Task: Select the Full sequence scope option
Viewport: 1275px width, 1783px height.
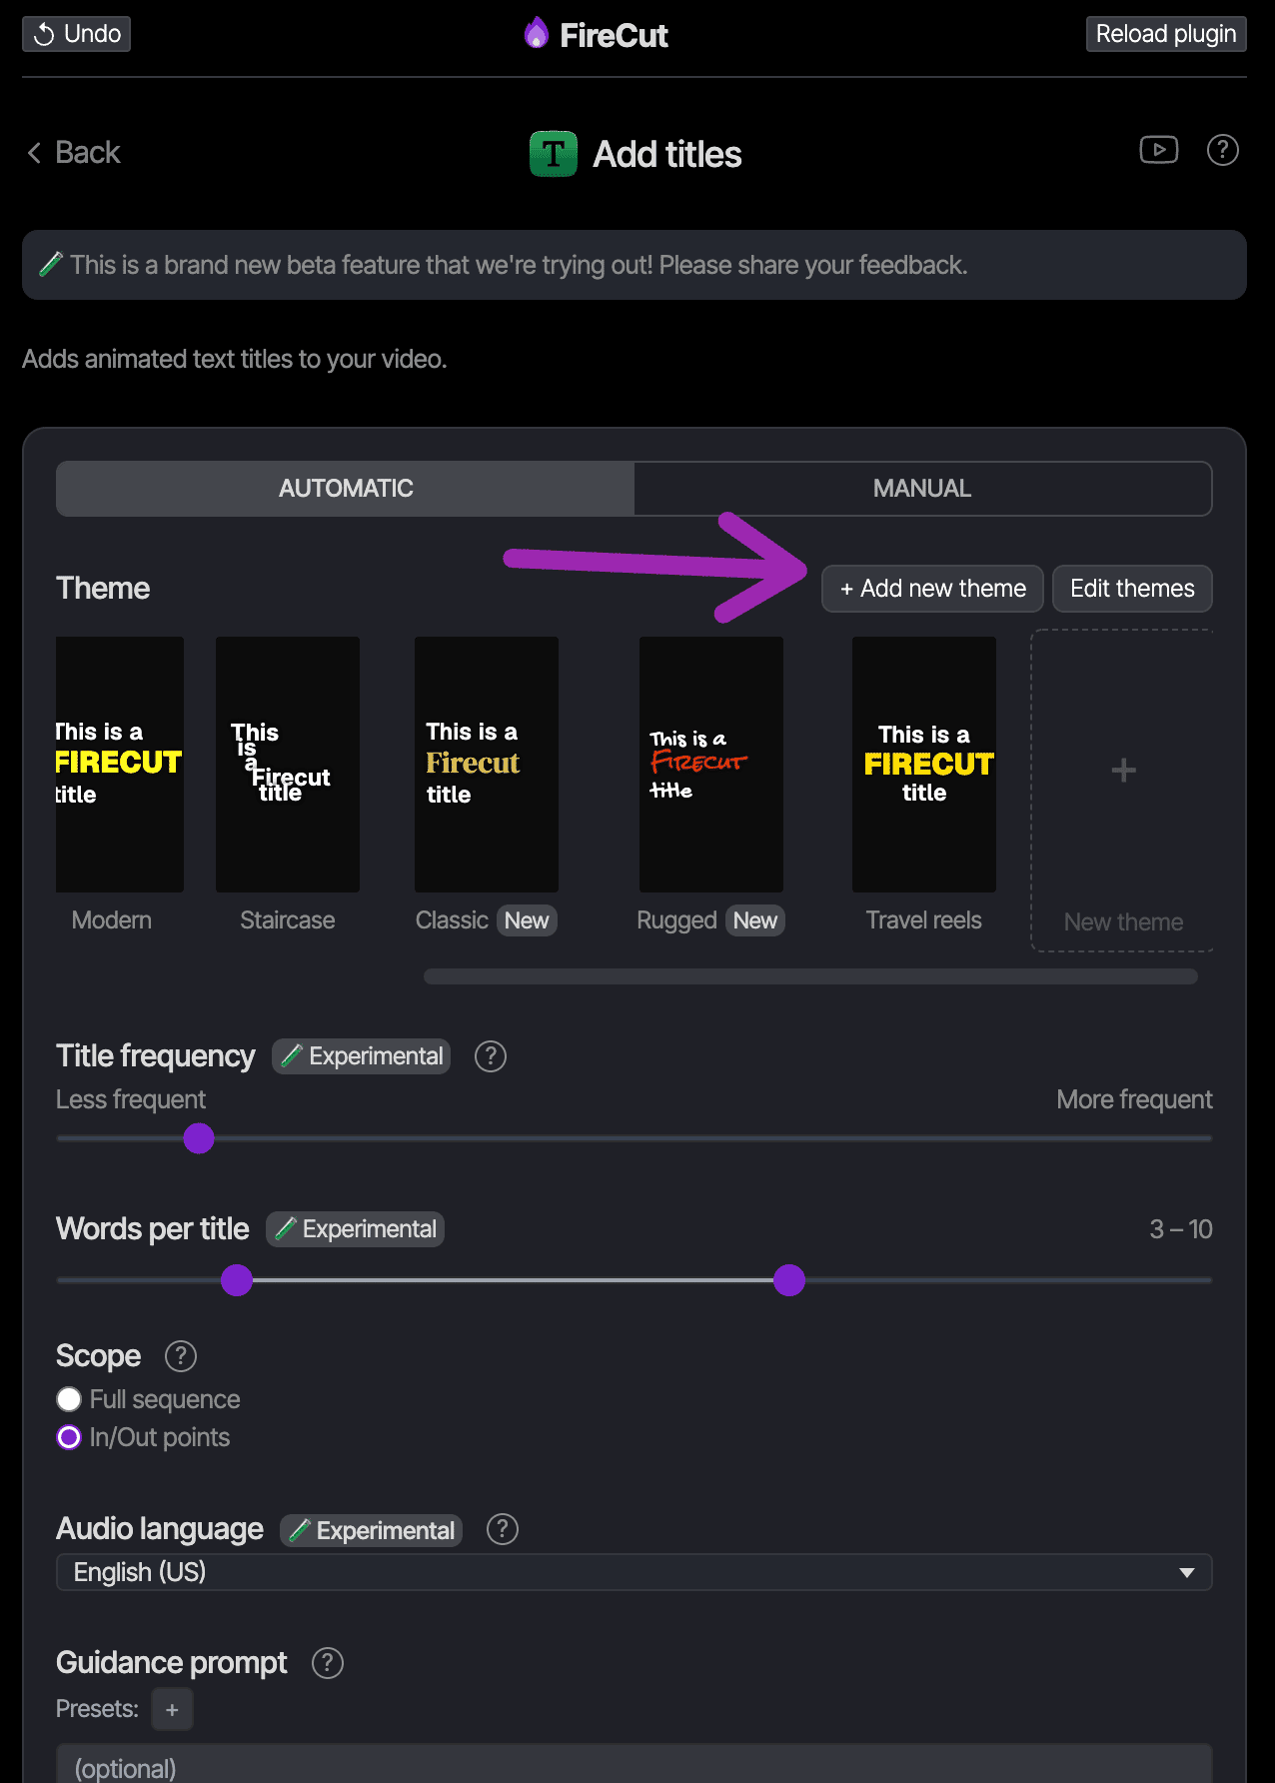Action: point(69,1399)
